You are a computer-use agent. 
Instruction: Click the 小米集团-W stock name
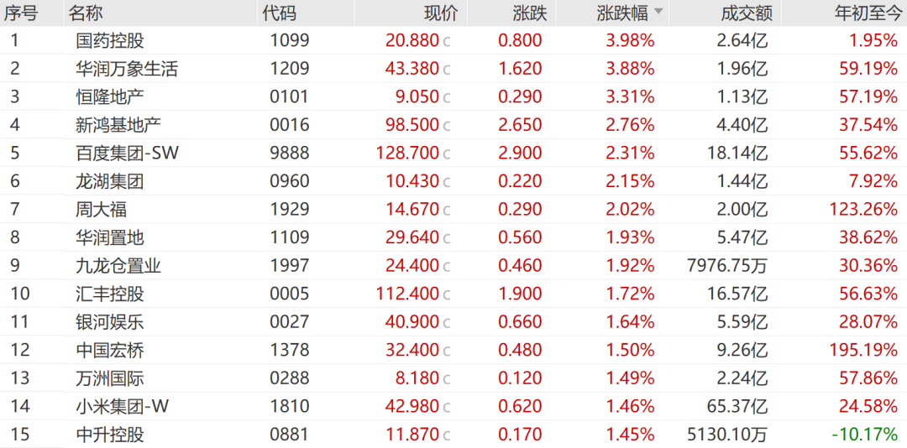pos(123,406)
